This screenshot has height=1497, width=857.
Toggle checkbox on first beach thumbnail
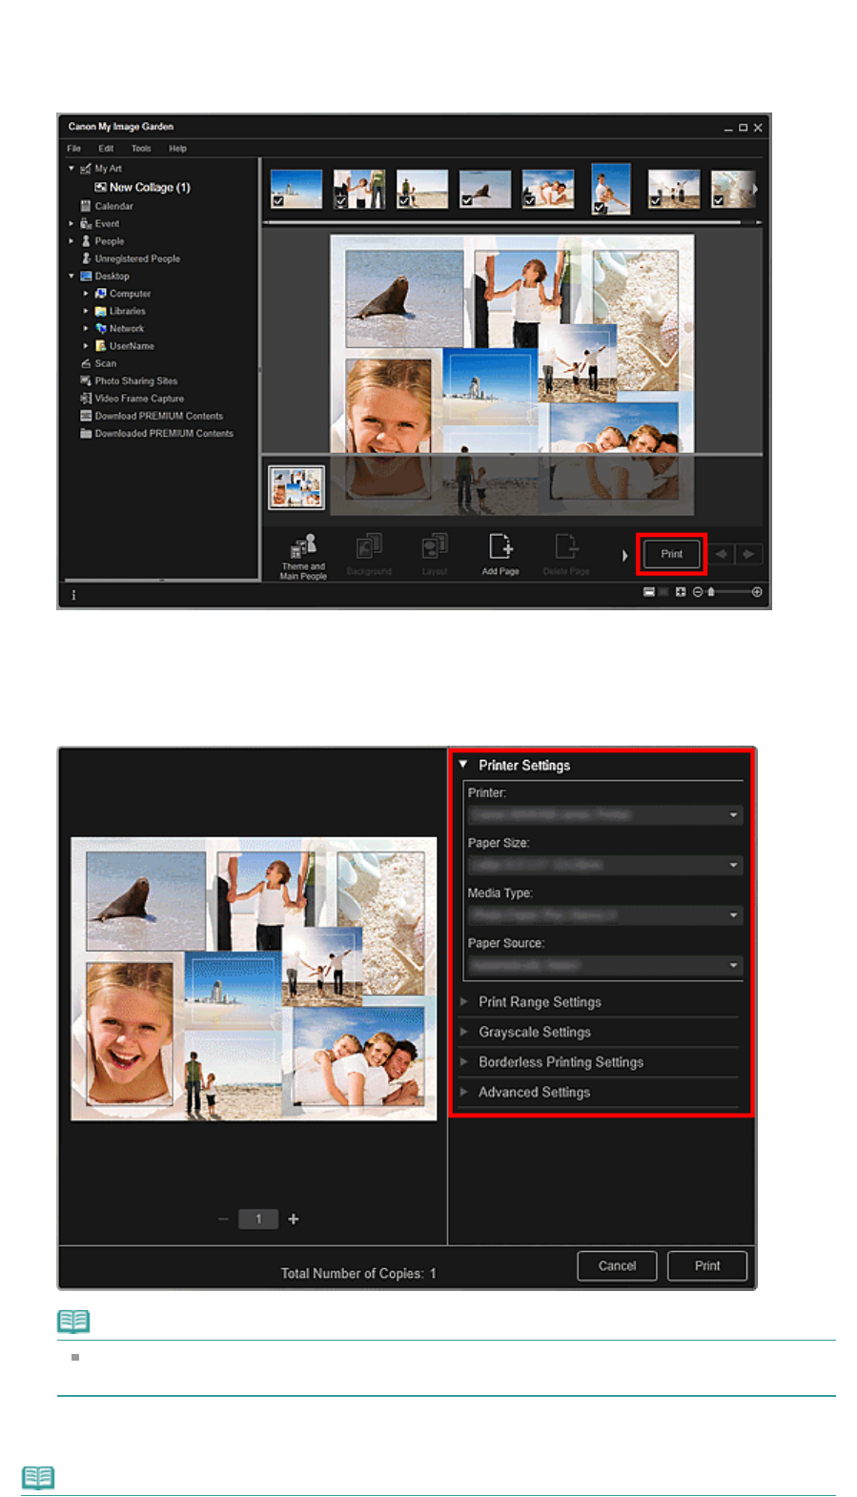coord(278,201)
